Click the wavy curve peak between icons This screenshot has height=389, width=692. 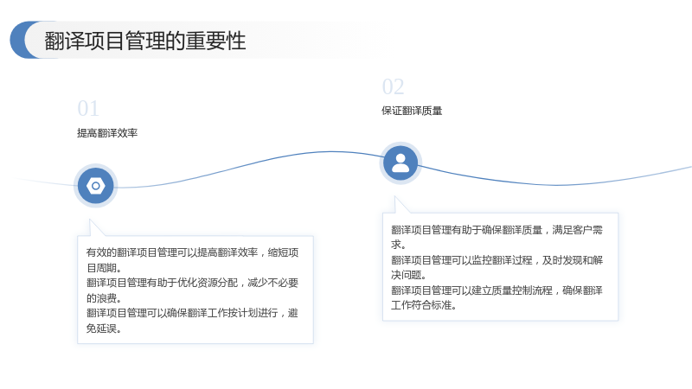point(331,152)
